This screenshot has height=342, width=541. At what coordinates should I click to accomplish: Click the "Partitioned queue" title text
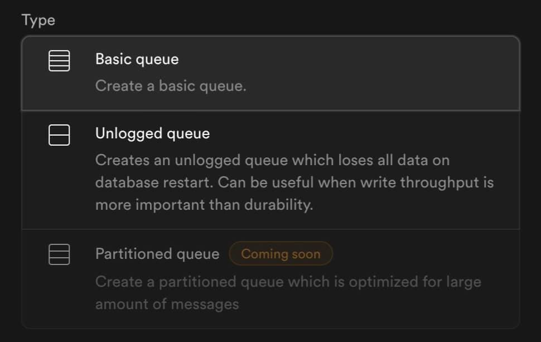point(157,254)
